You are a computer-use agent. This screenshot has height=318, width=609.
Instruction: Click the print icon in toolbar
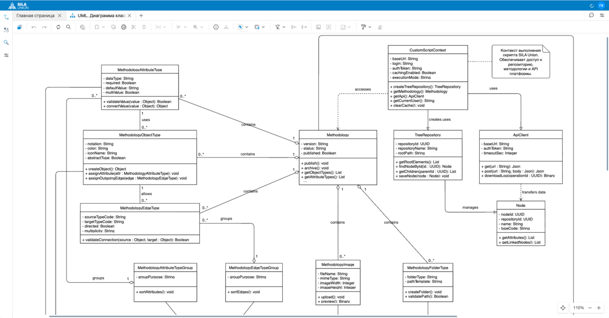(x=123, y=27)
